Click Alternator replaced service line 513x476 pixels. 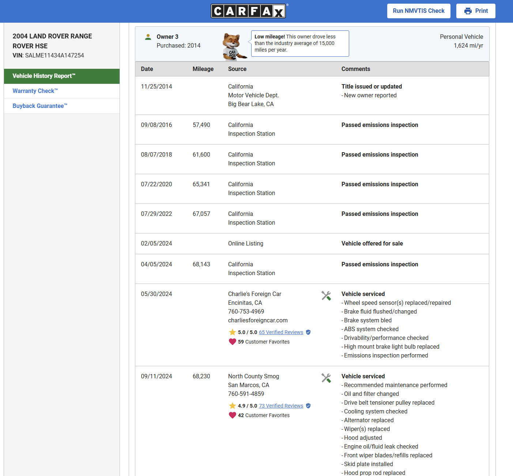tap(367, 420)
